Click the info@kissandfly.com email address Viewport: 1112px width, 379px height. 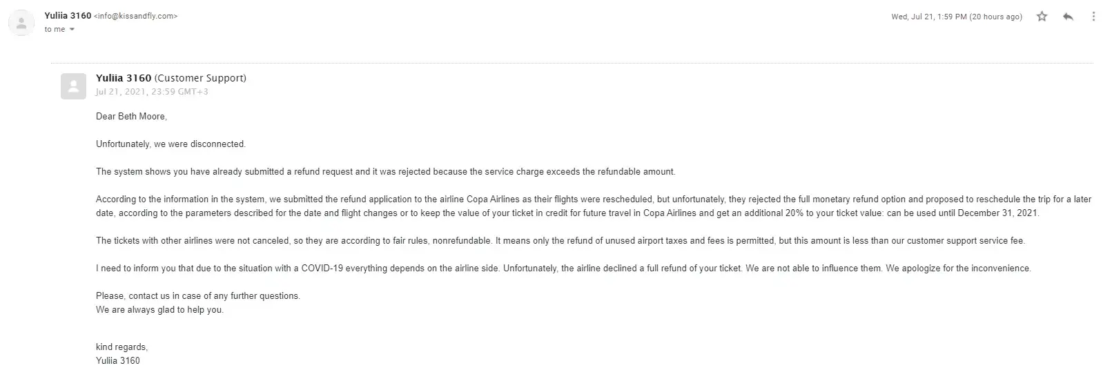coord(135,16)
